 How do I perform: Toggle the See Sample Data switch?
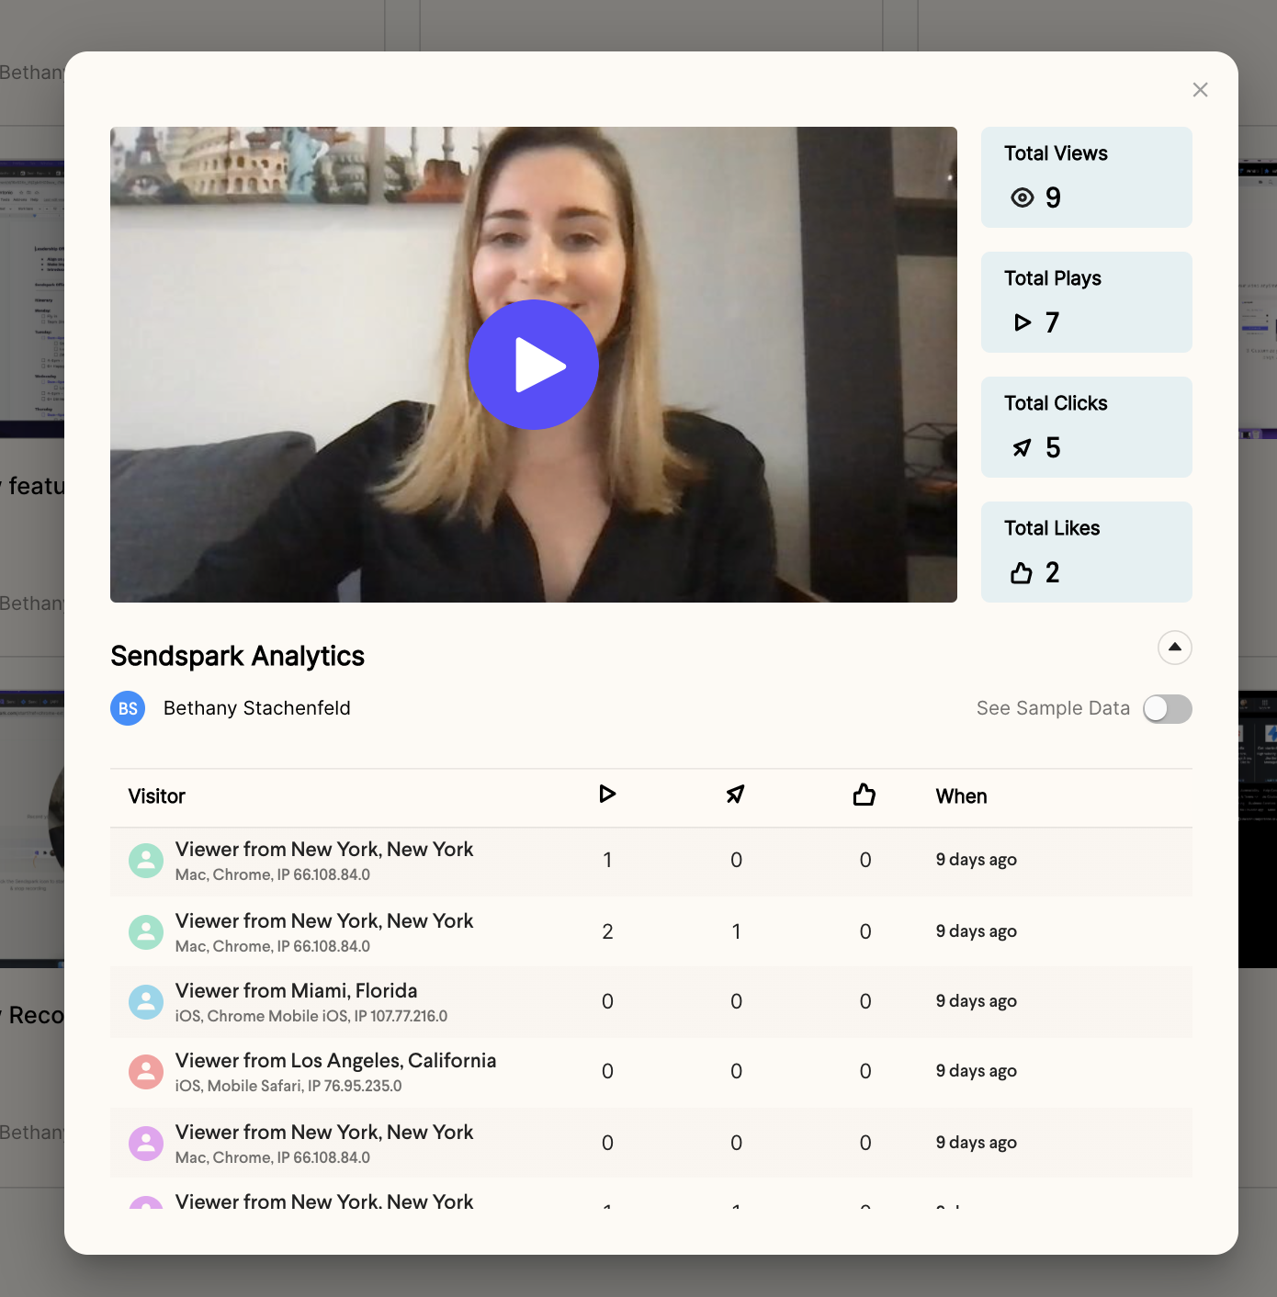[1168, 709]
